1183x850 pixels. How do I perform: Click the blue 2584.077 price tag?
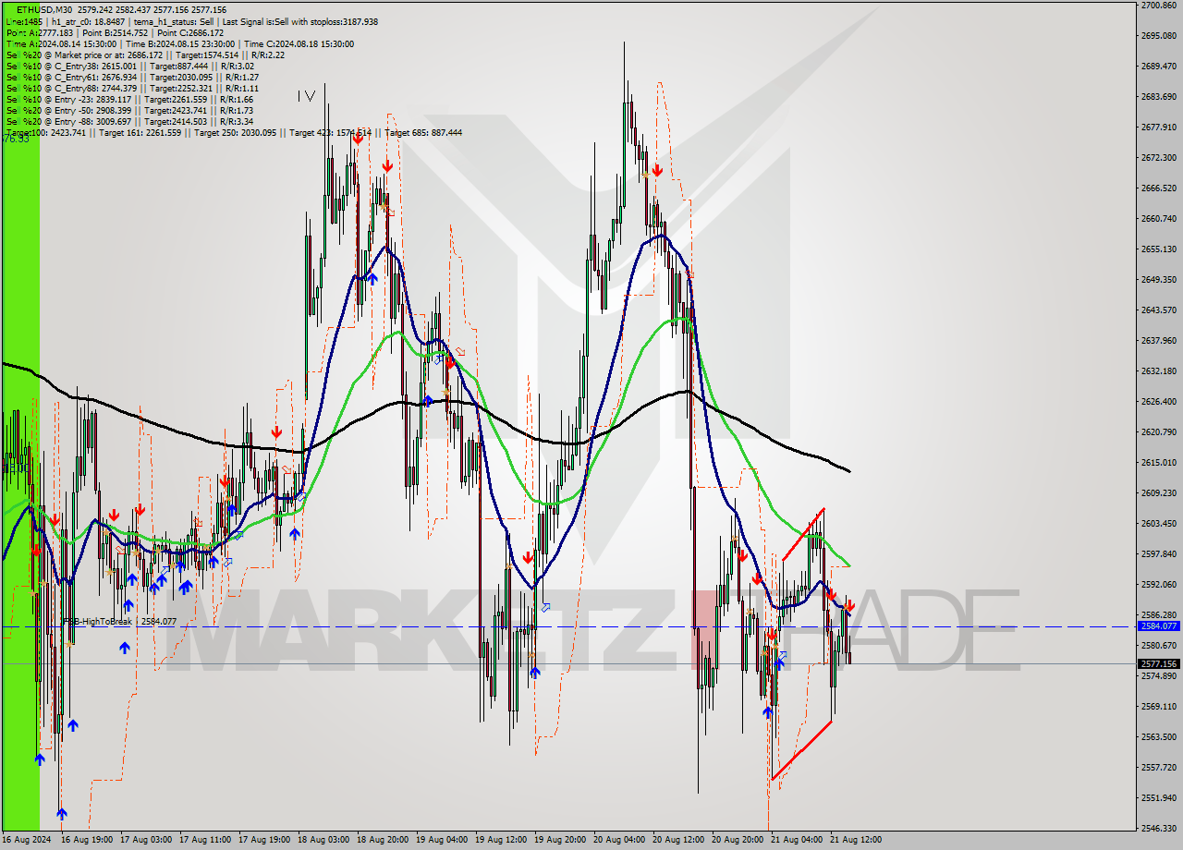tap(1159, 626)
